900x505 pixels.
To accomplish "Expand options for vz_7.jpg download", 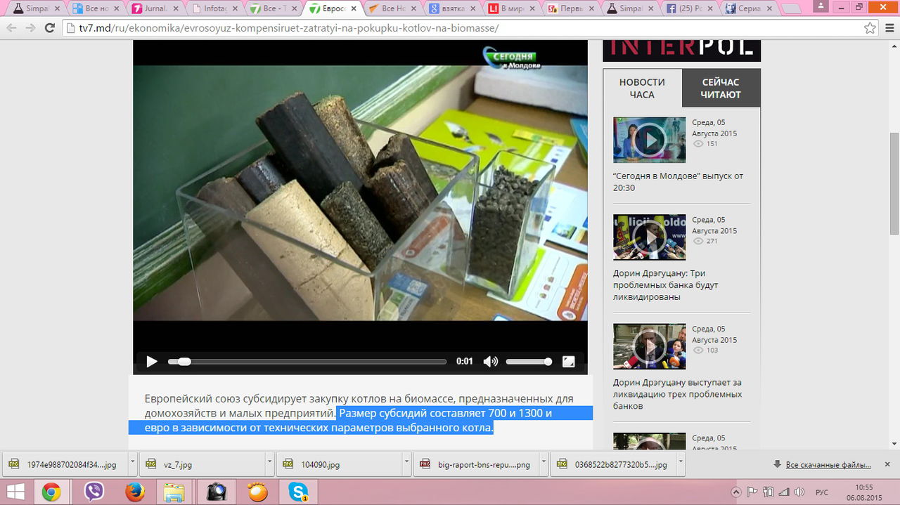I will coord(269,464).
